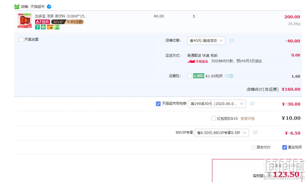
Task: Click the 26.0kg weight text
Action: point(294,24)
